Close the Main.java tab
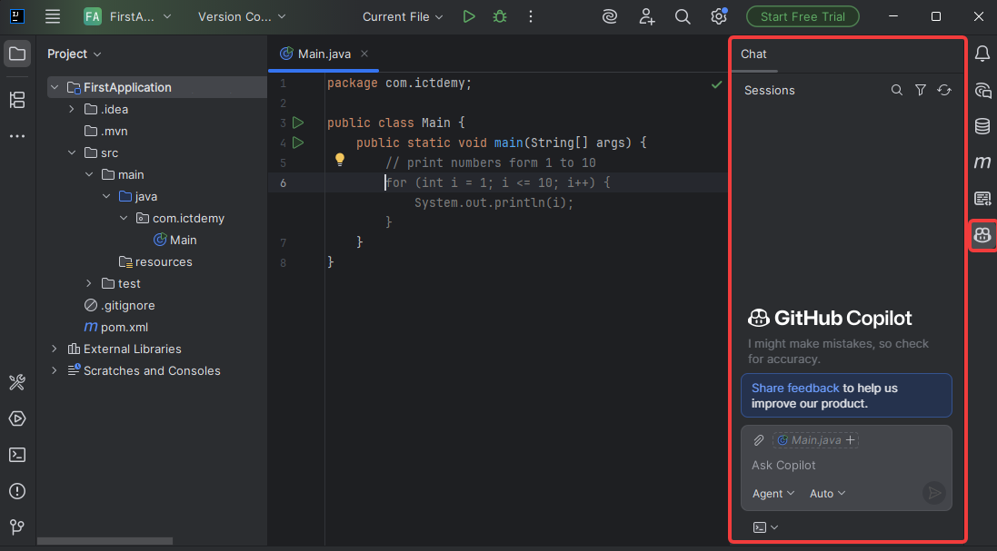The image size is (997, 551). (364, 54)
